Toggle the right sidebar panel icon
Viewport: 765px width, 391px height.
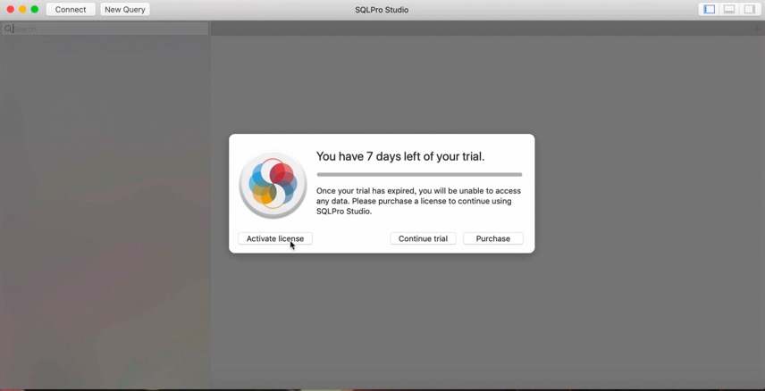point(750,9)
